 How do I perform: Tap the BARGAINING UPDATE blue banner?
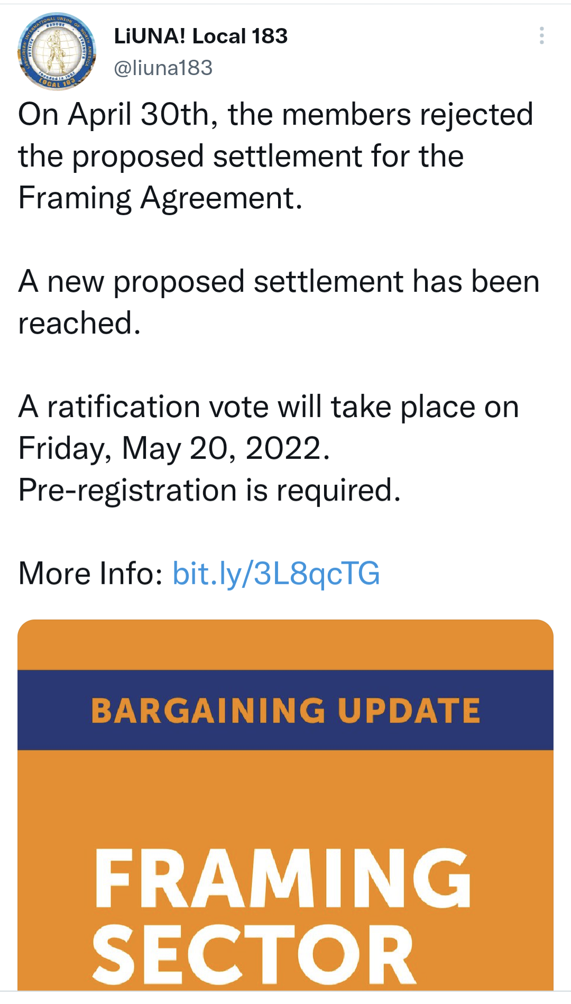[x=285, y=710]
